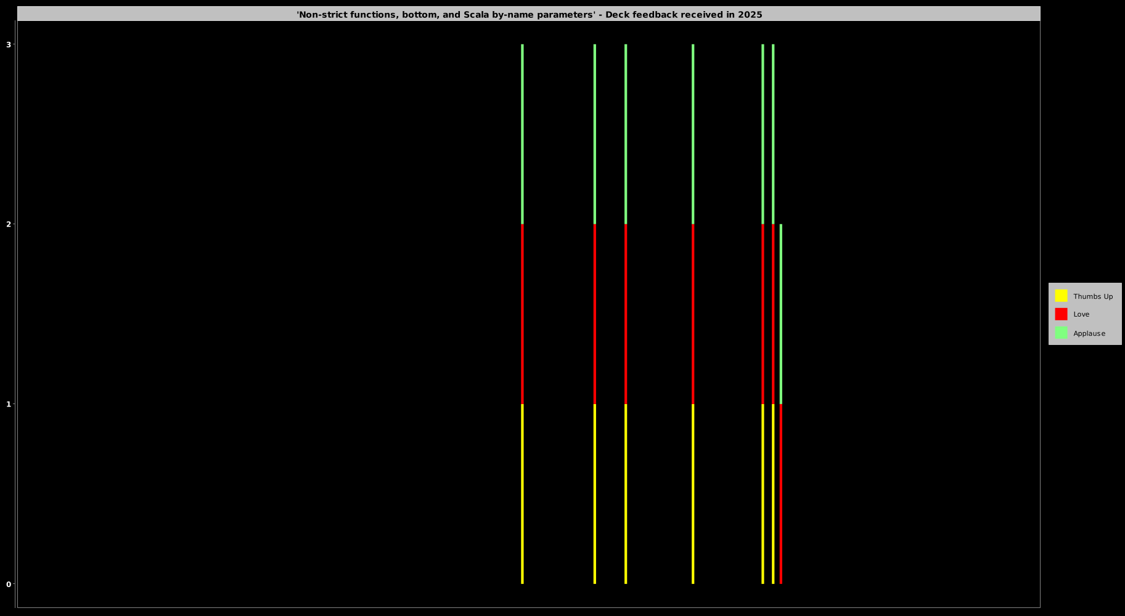This screenshot has height=616, width=1125.
Task: Select the red segment of the fourth bar
Action: tap(693, 314)
